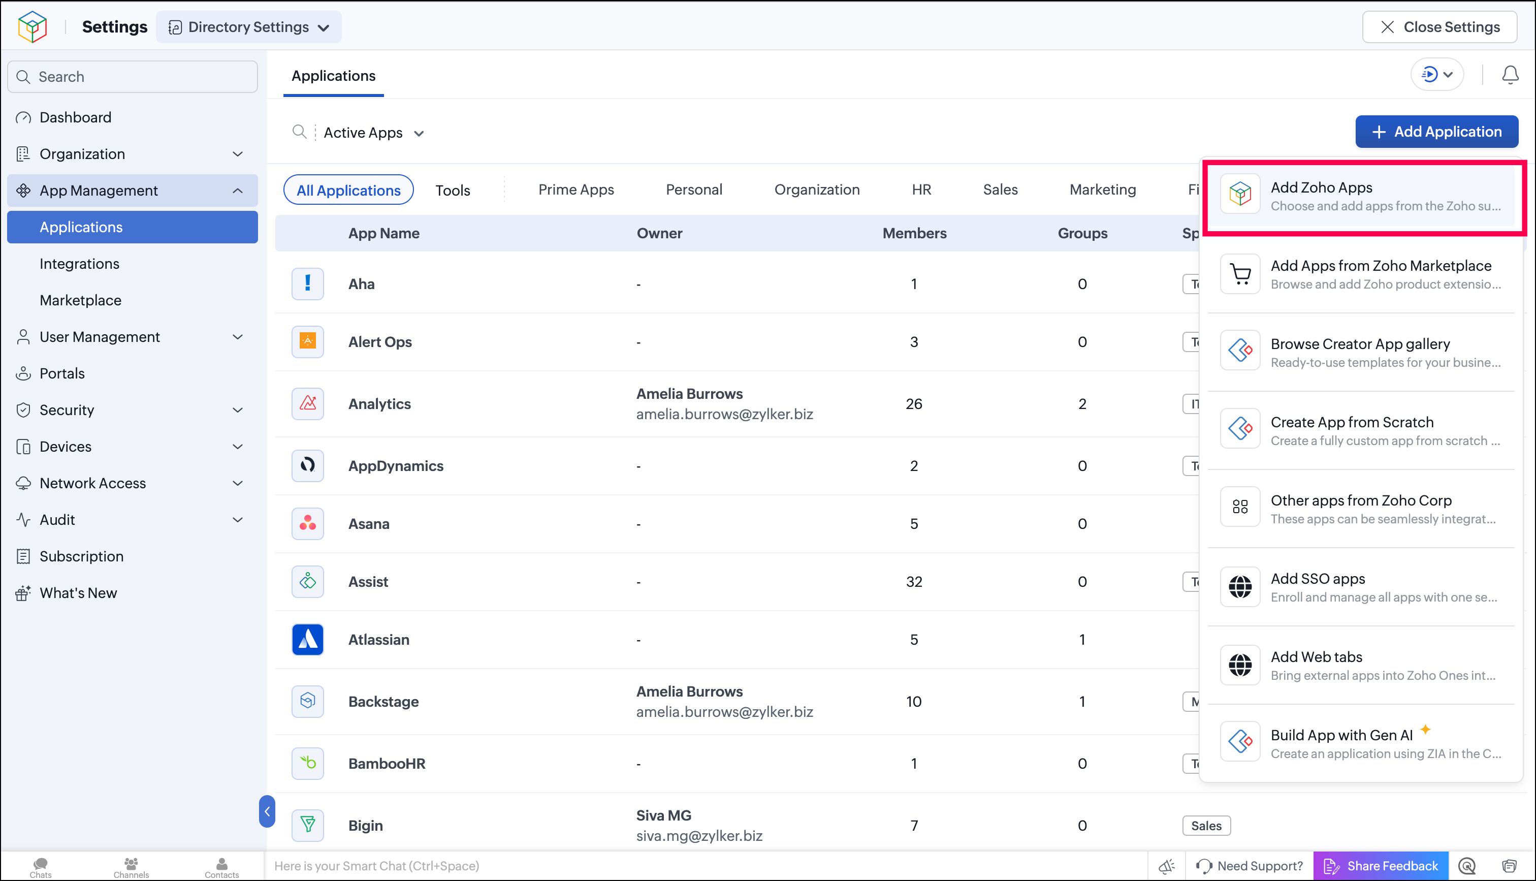Collapse the sidebar with the blue arrow handle
The height and width of the screenshot is (881, 1536).
267,811
